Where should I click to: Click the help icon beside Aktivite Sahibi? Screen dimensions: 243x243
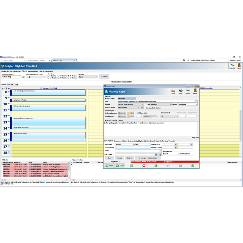click(142, 108)
